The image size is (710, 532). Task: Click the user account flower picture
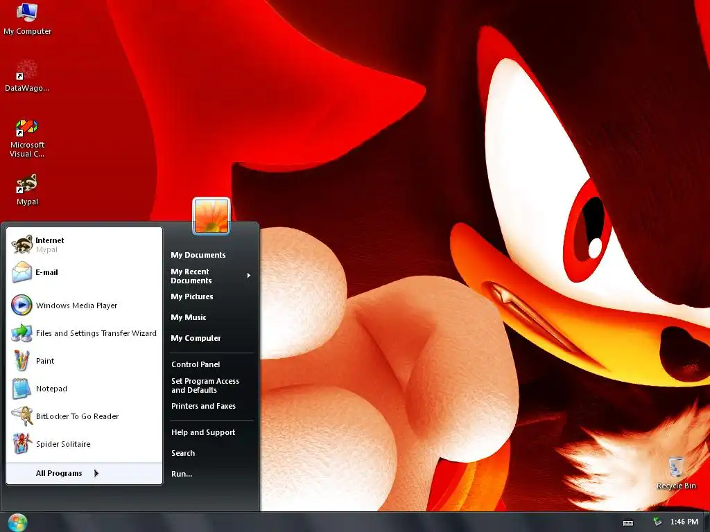(x=211, y=216)
